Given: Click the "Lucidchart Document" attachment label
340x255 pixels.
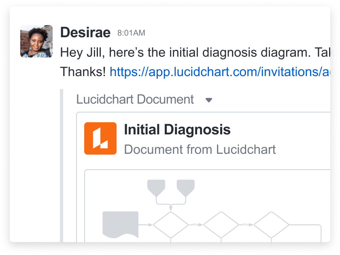Looking at the screenshot, I should coord(135,100).
